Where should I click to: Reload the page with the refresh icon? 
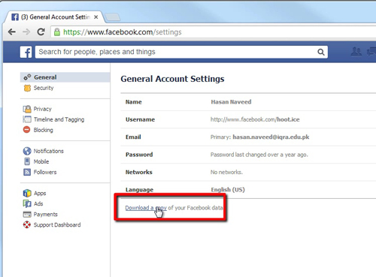41,32
